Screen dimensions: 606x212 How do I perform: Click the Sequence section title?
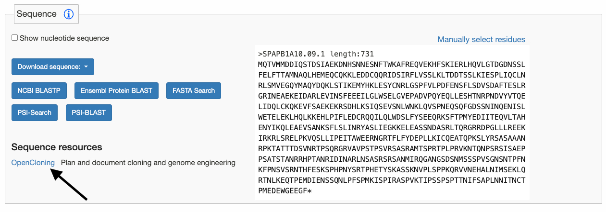coord(37,14)
